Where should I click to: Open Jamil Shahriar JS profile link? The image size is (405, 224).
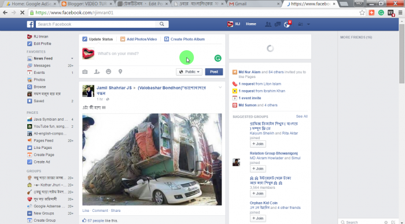(x=114, y=88)
